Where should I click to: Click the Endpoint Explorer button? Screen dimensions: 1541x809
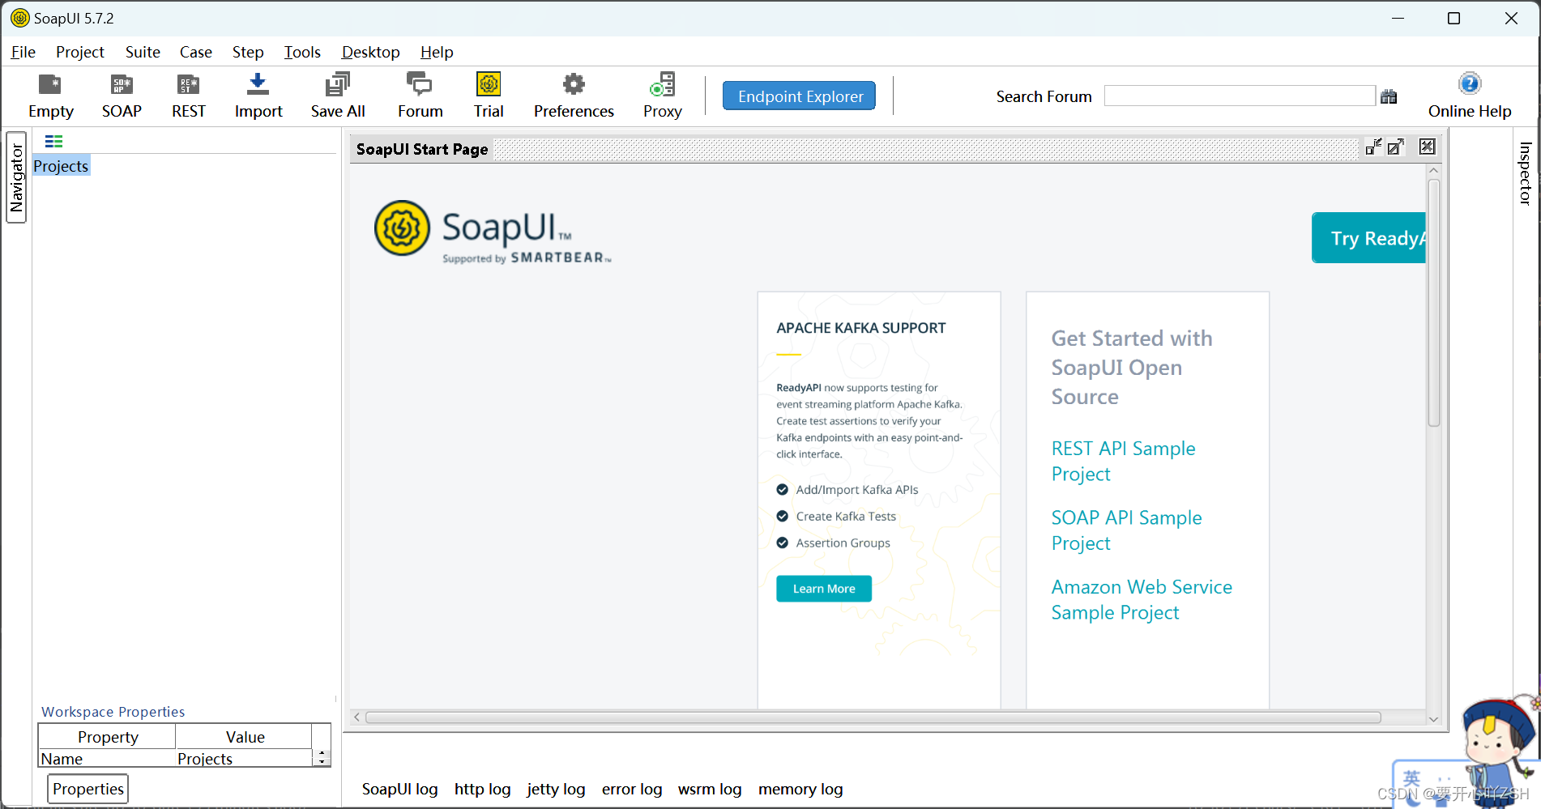(800, 96)
